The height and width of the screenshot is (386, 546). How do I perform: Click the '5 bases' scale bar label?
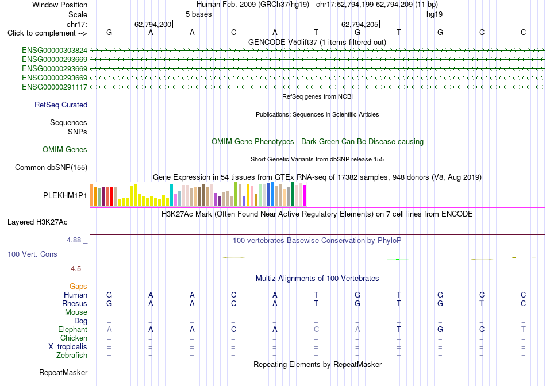[198, 14]
